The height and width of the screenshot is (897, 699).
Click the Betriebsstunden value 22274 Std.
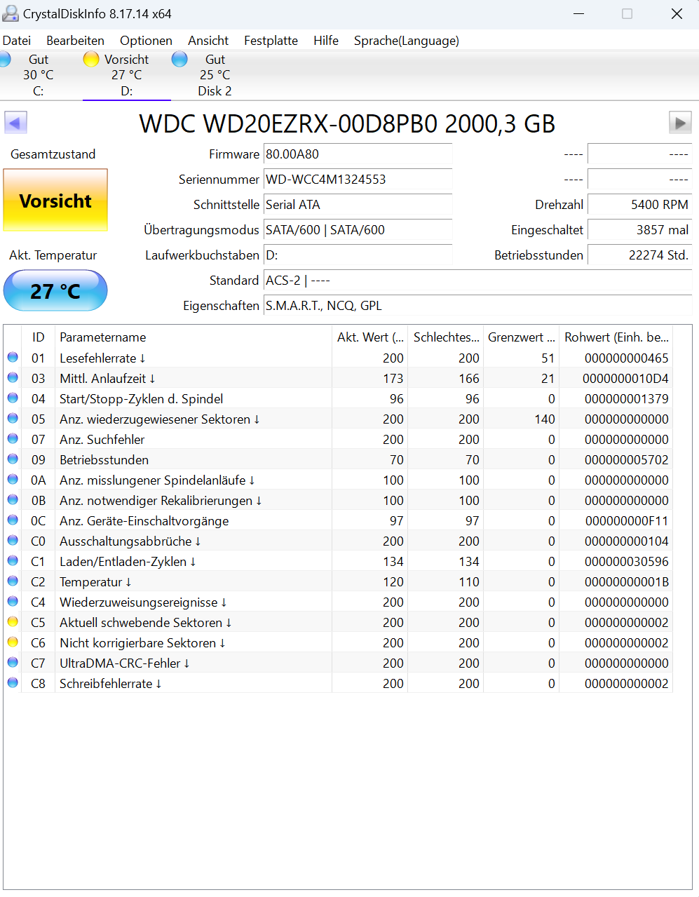(x=639, y=255)
